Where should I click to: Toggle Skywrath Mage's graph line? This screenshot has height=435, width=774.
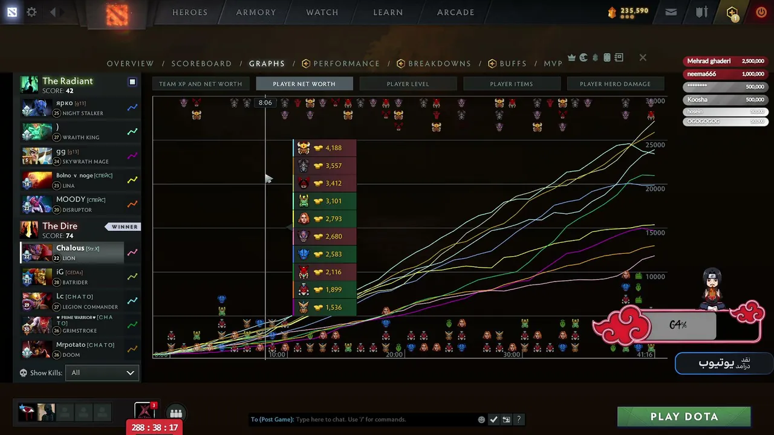pos(132,156)
